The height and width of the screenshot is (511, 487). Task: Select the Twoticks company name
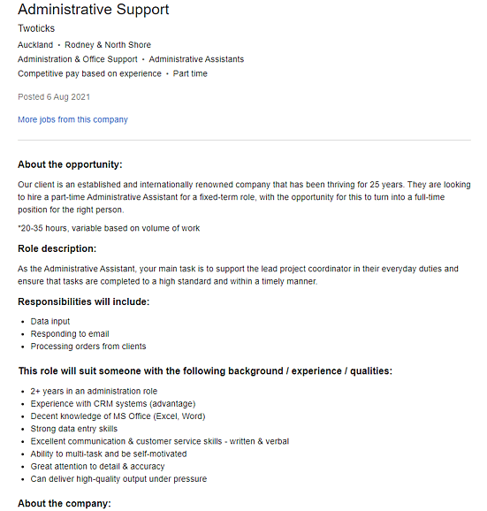(36, 28)
